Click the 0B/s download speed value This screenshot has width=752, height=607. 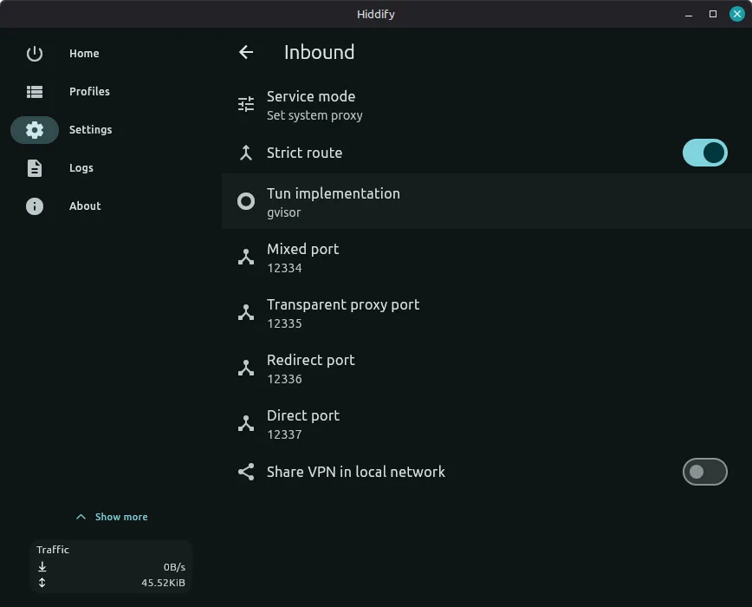(174, 567)
